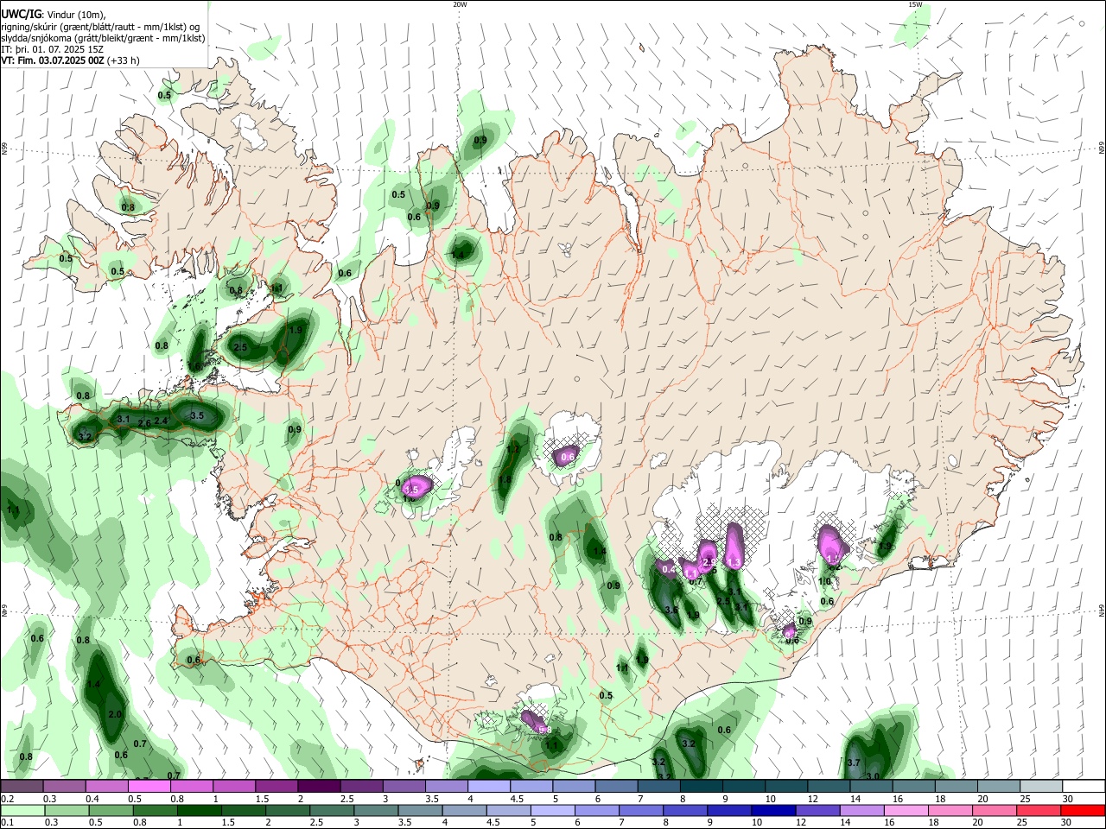Click the 'slydda/snjókoma (grátt/bleikt/grænt' header line
The width and height of the screenshot is (1106, 829).
click(x=103, y=38)
